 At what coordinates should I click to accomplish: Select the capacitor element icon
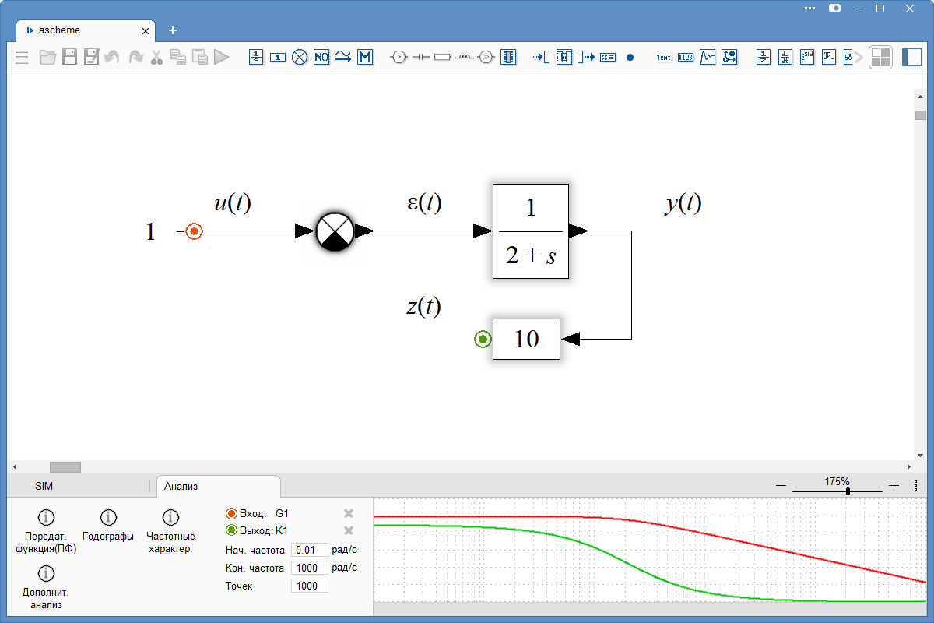(420, 57)
